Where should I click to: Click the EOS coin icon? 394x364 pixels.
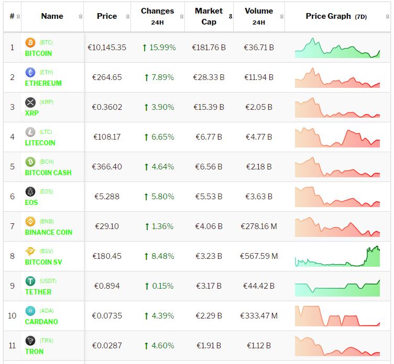30,191
